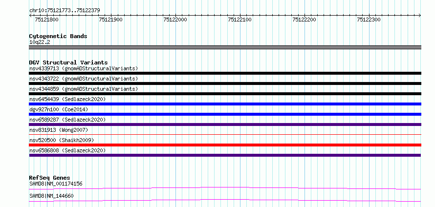Click the 75122000 ruler position label
Screen dimensions: 435x207
tap(175, 20)
